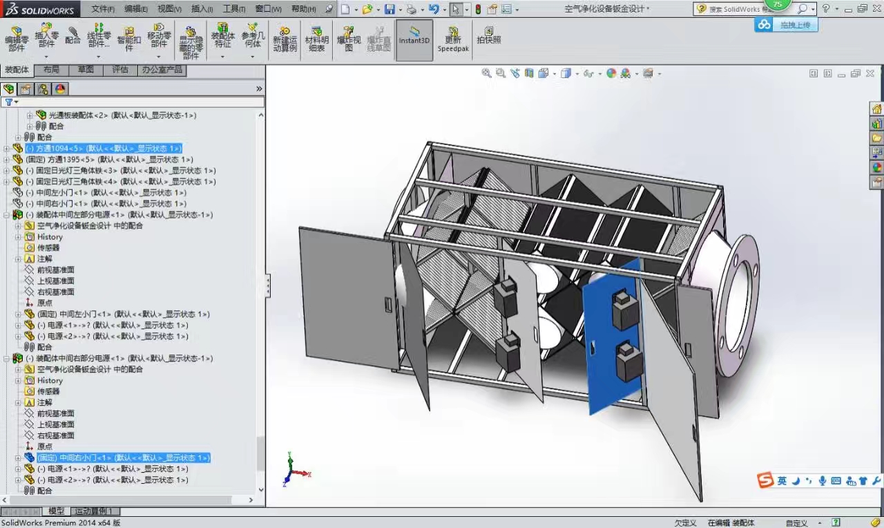Open the PropertyManager tab icon

[26, 88]
